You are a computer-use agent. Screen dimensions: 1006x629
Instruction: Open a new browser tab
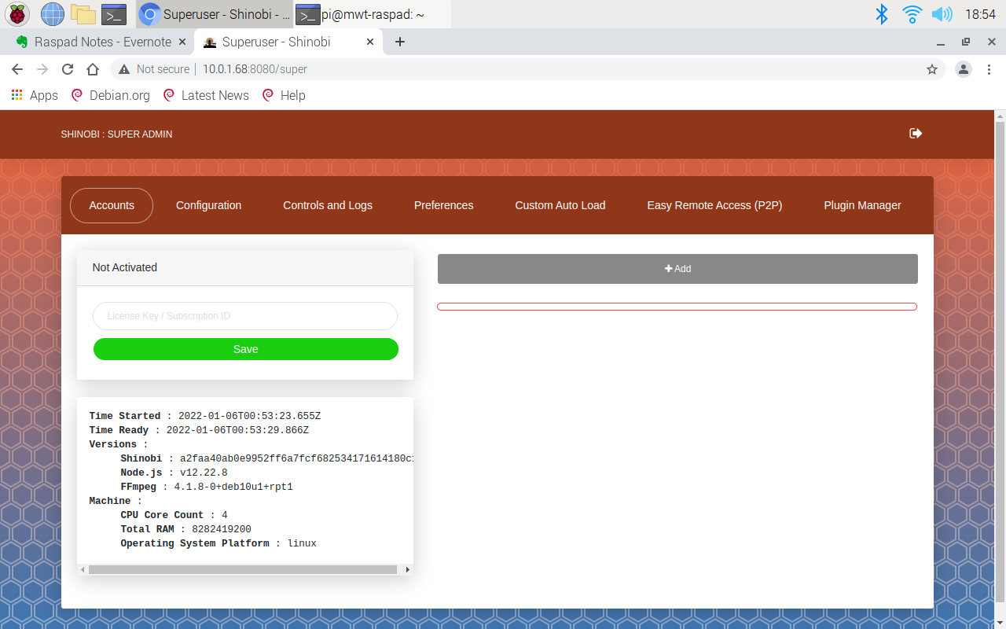click(400, 42)
